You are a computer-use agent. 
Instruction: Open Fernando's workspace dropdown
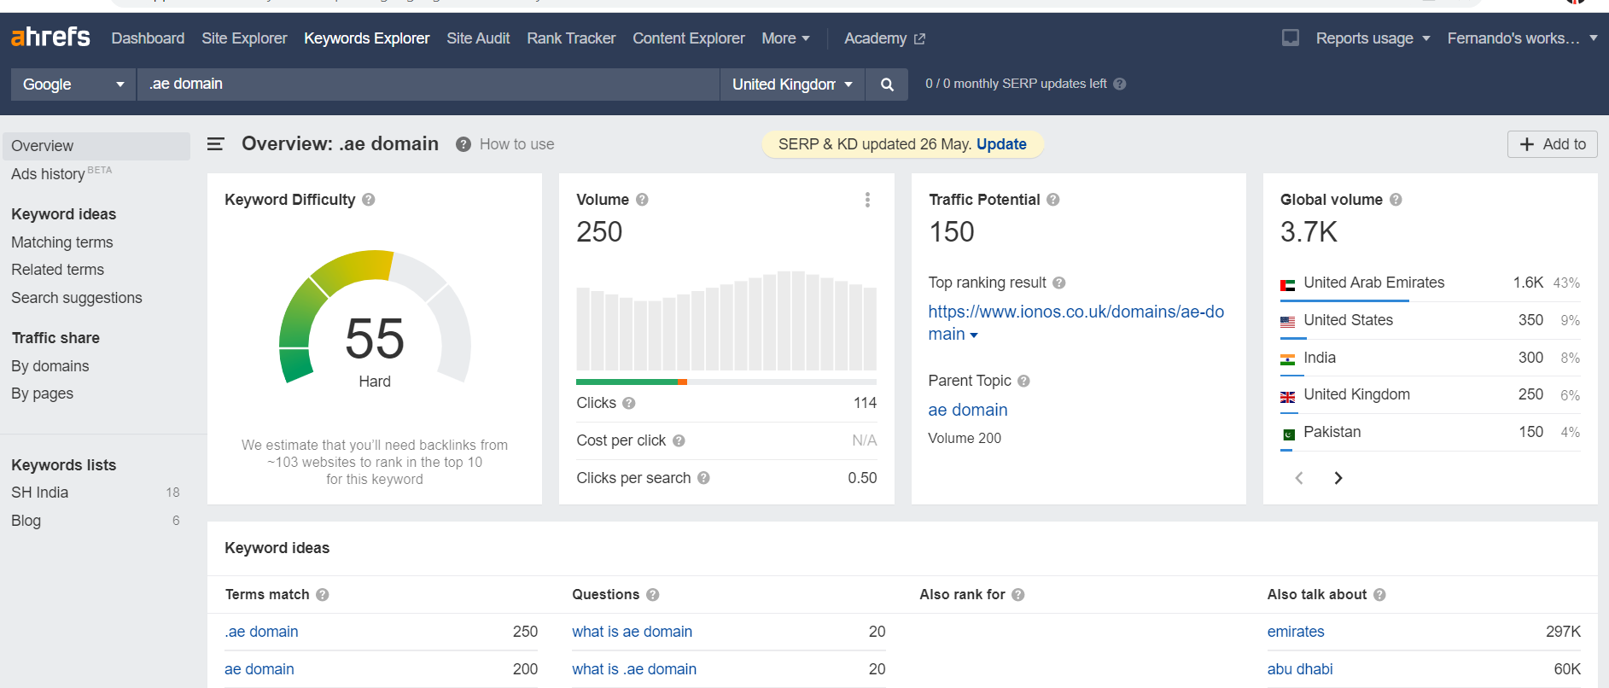1522,38
